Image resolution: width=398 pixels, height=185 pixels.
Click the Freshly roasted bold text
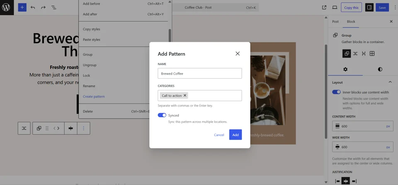pos(65,67)
